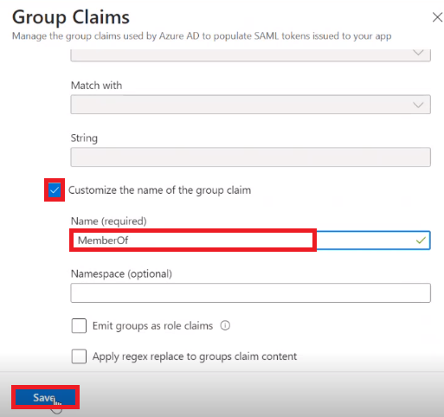Enable Emit groups as role claims checkbox
This screenshot has width=444, height=417.
tap(79, 326)
